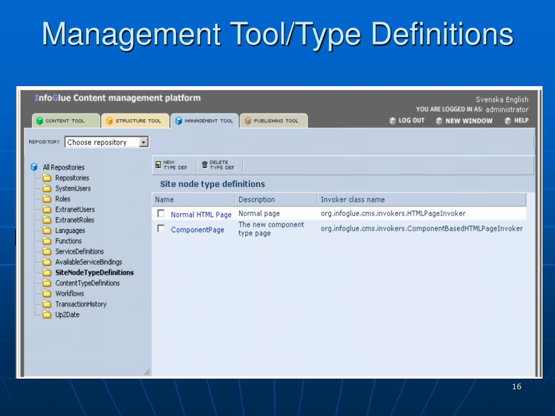Click the Repositories folder icon
Screen dimensions: 555x416
pos(47,178)
